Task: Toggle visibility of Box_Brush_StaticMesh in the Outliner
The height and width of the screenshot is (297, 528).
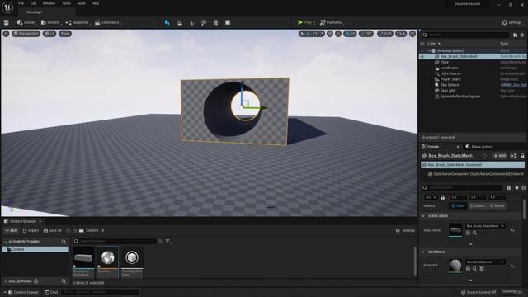Action: point(422,57)
